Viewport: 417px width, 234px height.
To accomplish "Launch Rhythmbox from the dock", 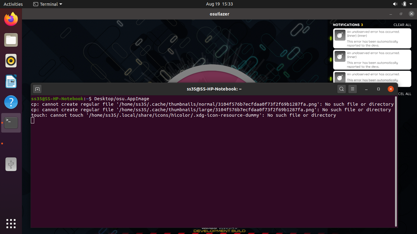I will pyautogui.click(x=11, y=61).
